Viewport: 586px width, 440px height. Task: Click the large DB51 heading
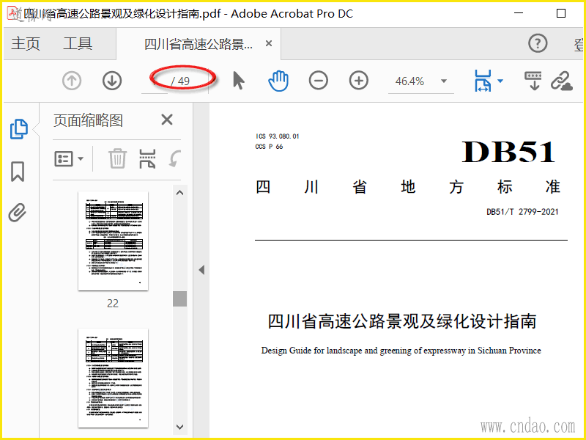tap(508, 152)
